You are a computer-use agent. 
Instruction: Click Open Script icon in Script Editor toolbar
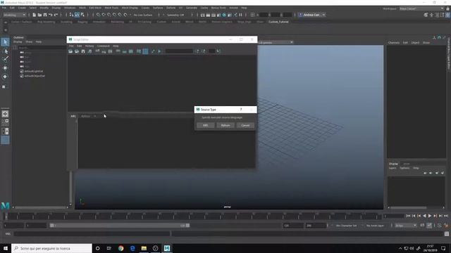(x=70, y=51)
